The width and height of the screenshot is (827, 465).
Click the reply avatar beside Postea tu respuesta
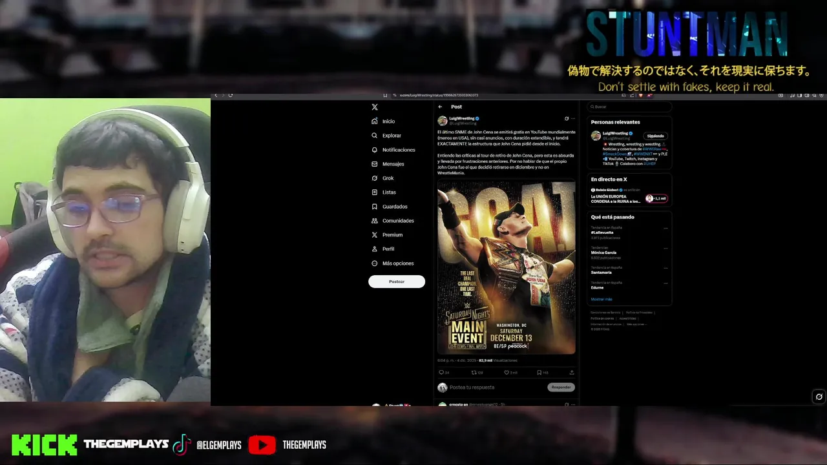[x=442, y=387]
